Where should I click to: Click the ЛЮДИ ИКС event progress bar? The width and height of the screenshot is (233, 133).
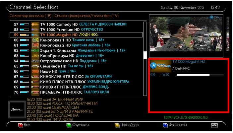click(200, 75)
